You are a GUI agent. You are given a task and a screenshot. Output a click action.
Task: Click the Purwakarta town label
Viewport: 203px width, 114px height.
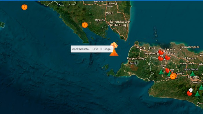pos(187,64)
